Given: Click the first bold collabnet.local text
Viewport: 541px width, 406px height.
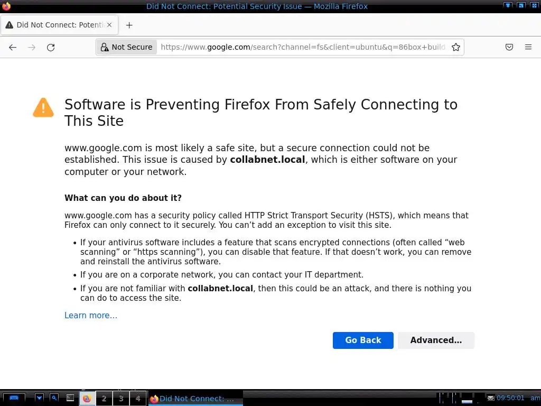Looking at the screenshot, I should [267, 160].
